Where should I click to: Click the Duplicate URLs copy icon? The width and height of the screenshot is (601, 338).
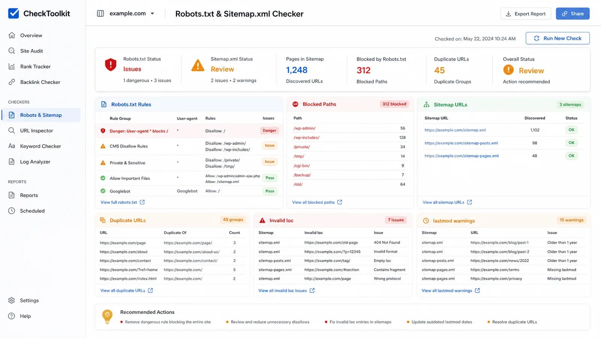coord(103,220)
